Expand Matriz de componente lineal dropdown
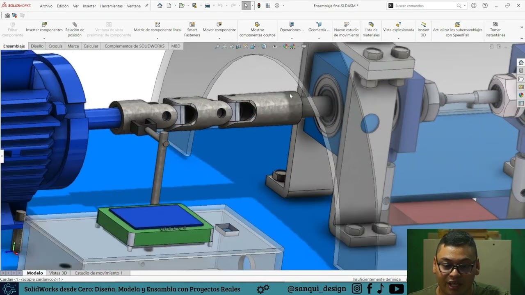525x295 pixels. coord(157,39)
